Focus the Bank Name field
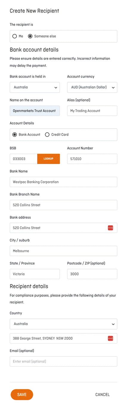This screenshot has width=127, height=403. pyautogui.click(x=63, y=182)
